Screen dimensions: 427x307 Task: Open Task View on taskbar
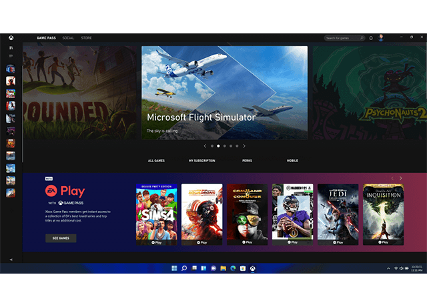[x=194, y=268]
